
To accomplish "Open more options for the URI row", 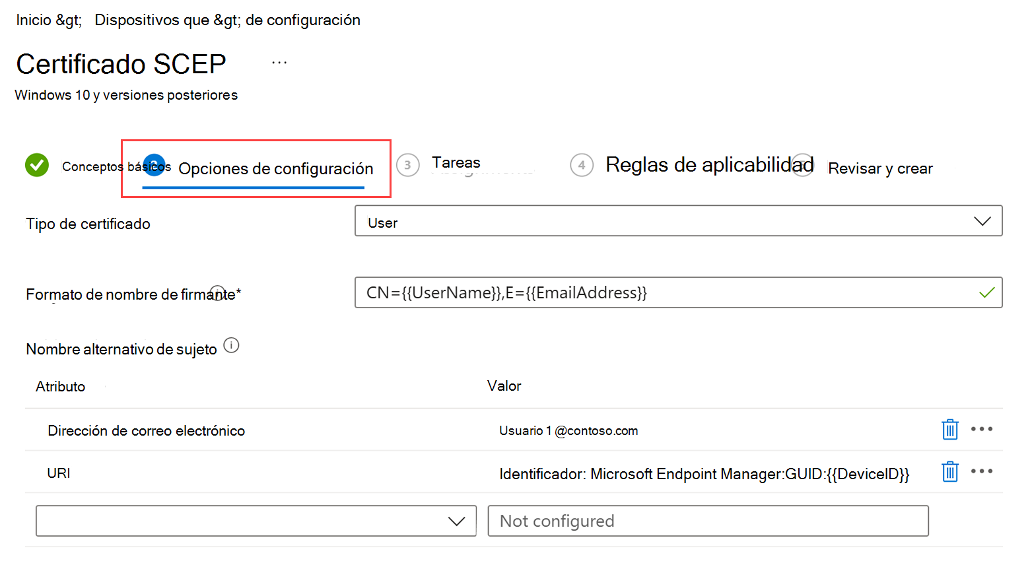I will [982, 471].
